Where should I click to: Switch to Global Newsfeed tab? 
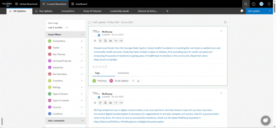(26, 4)
